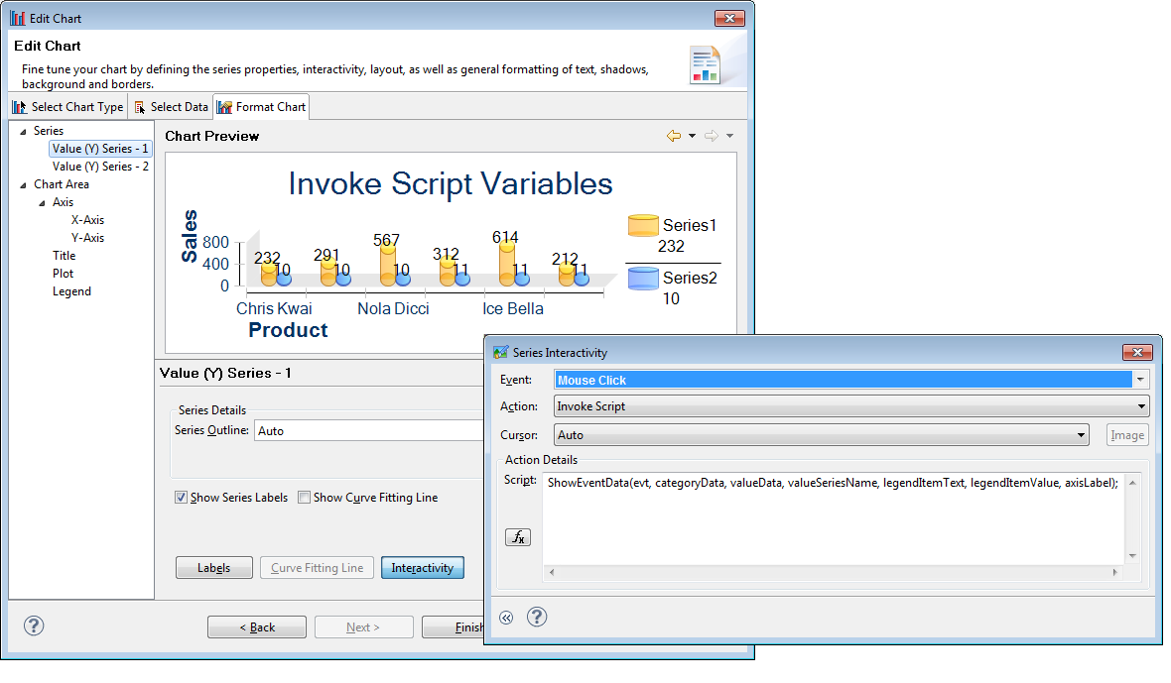Click the Ice Bella category label
Viewport: 1171px width, 683px height.
point(513,308)
